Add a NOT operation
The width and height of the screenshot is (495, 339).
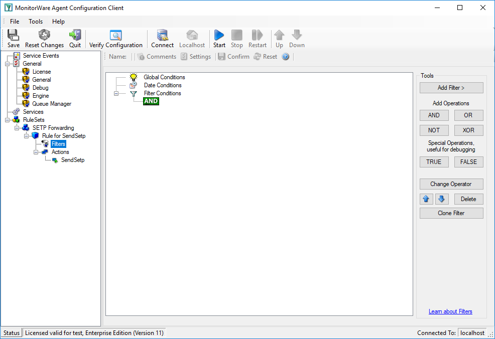434,130
